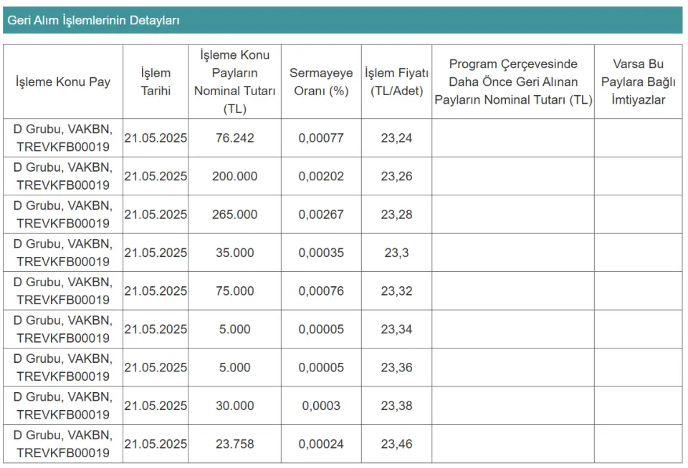Viewport: 688px width, 468px height.
Task: Click the share cell in the 23,28 row
Action: click(63, 214)
